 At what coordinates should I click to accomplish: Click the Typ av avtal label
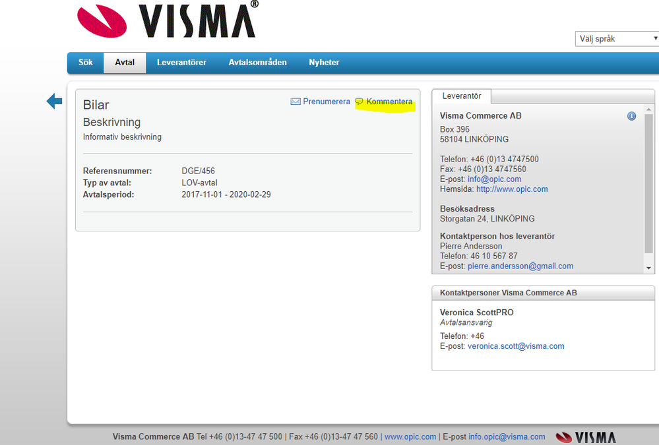coord(107,183)
